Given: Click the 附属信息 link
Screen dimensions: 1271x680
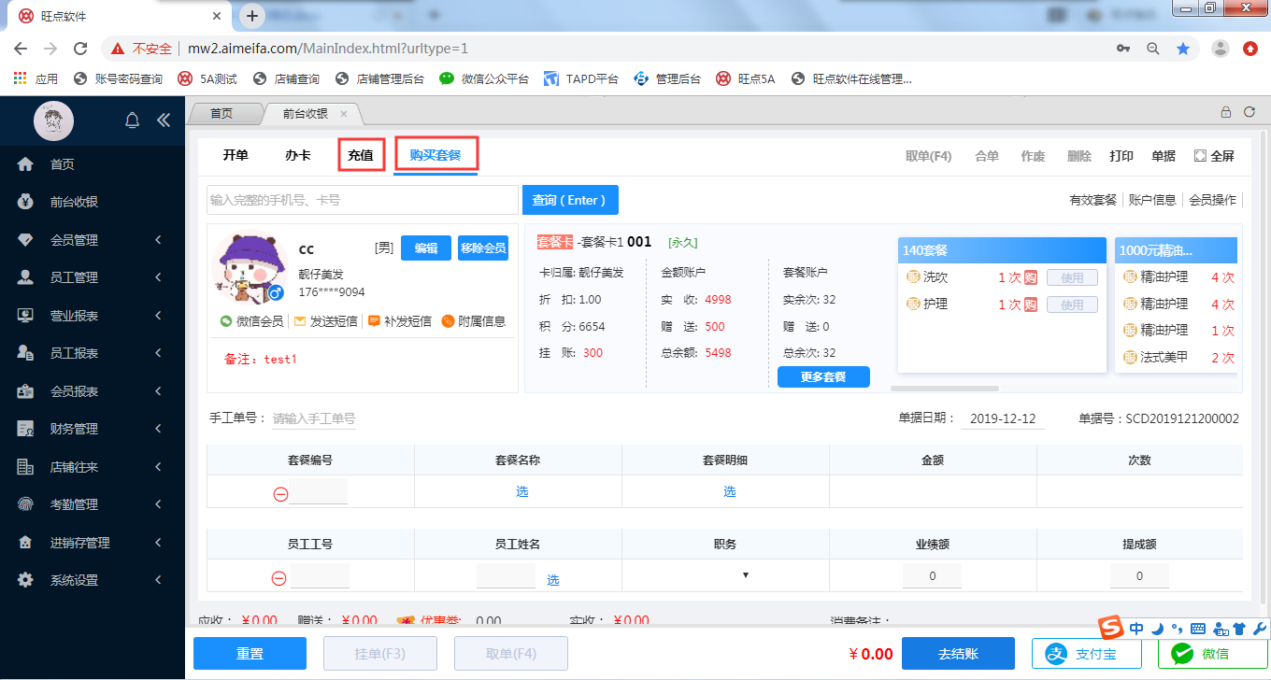Looking at the screenshot, I should (473, 321).
